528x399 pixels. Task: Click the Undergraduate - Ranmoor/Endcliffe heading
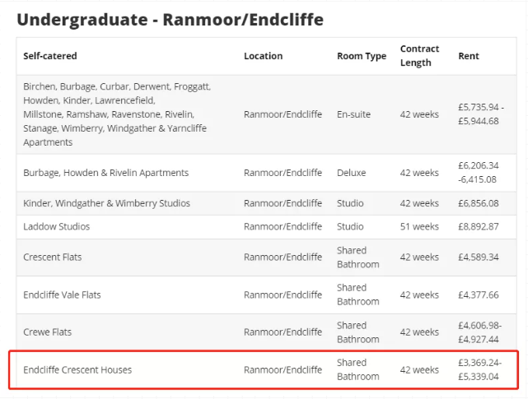[x=170, y=19]
